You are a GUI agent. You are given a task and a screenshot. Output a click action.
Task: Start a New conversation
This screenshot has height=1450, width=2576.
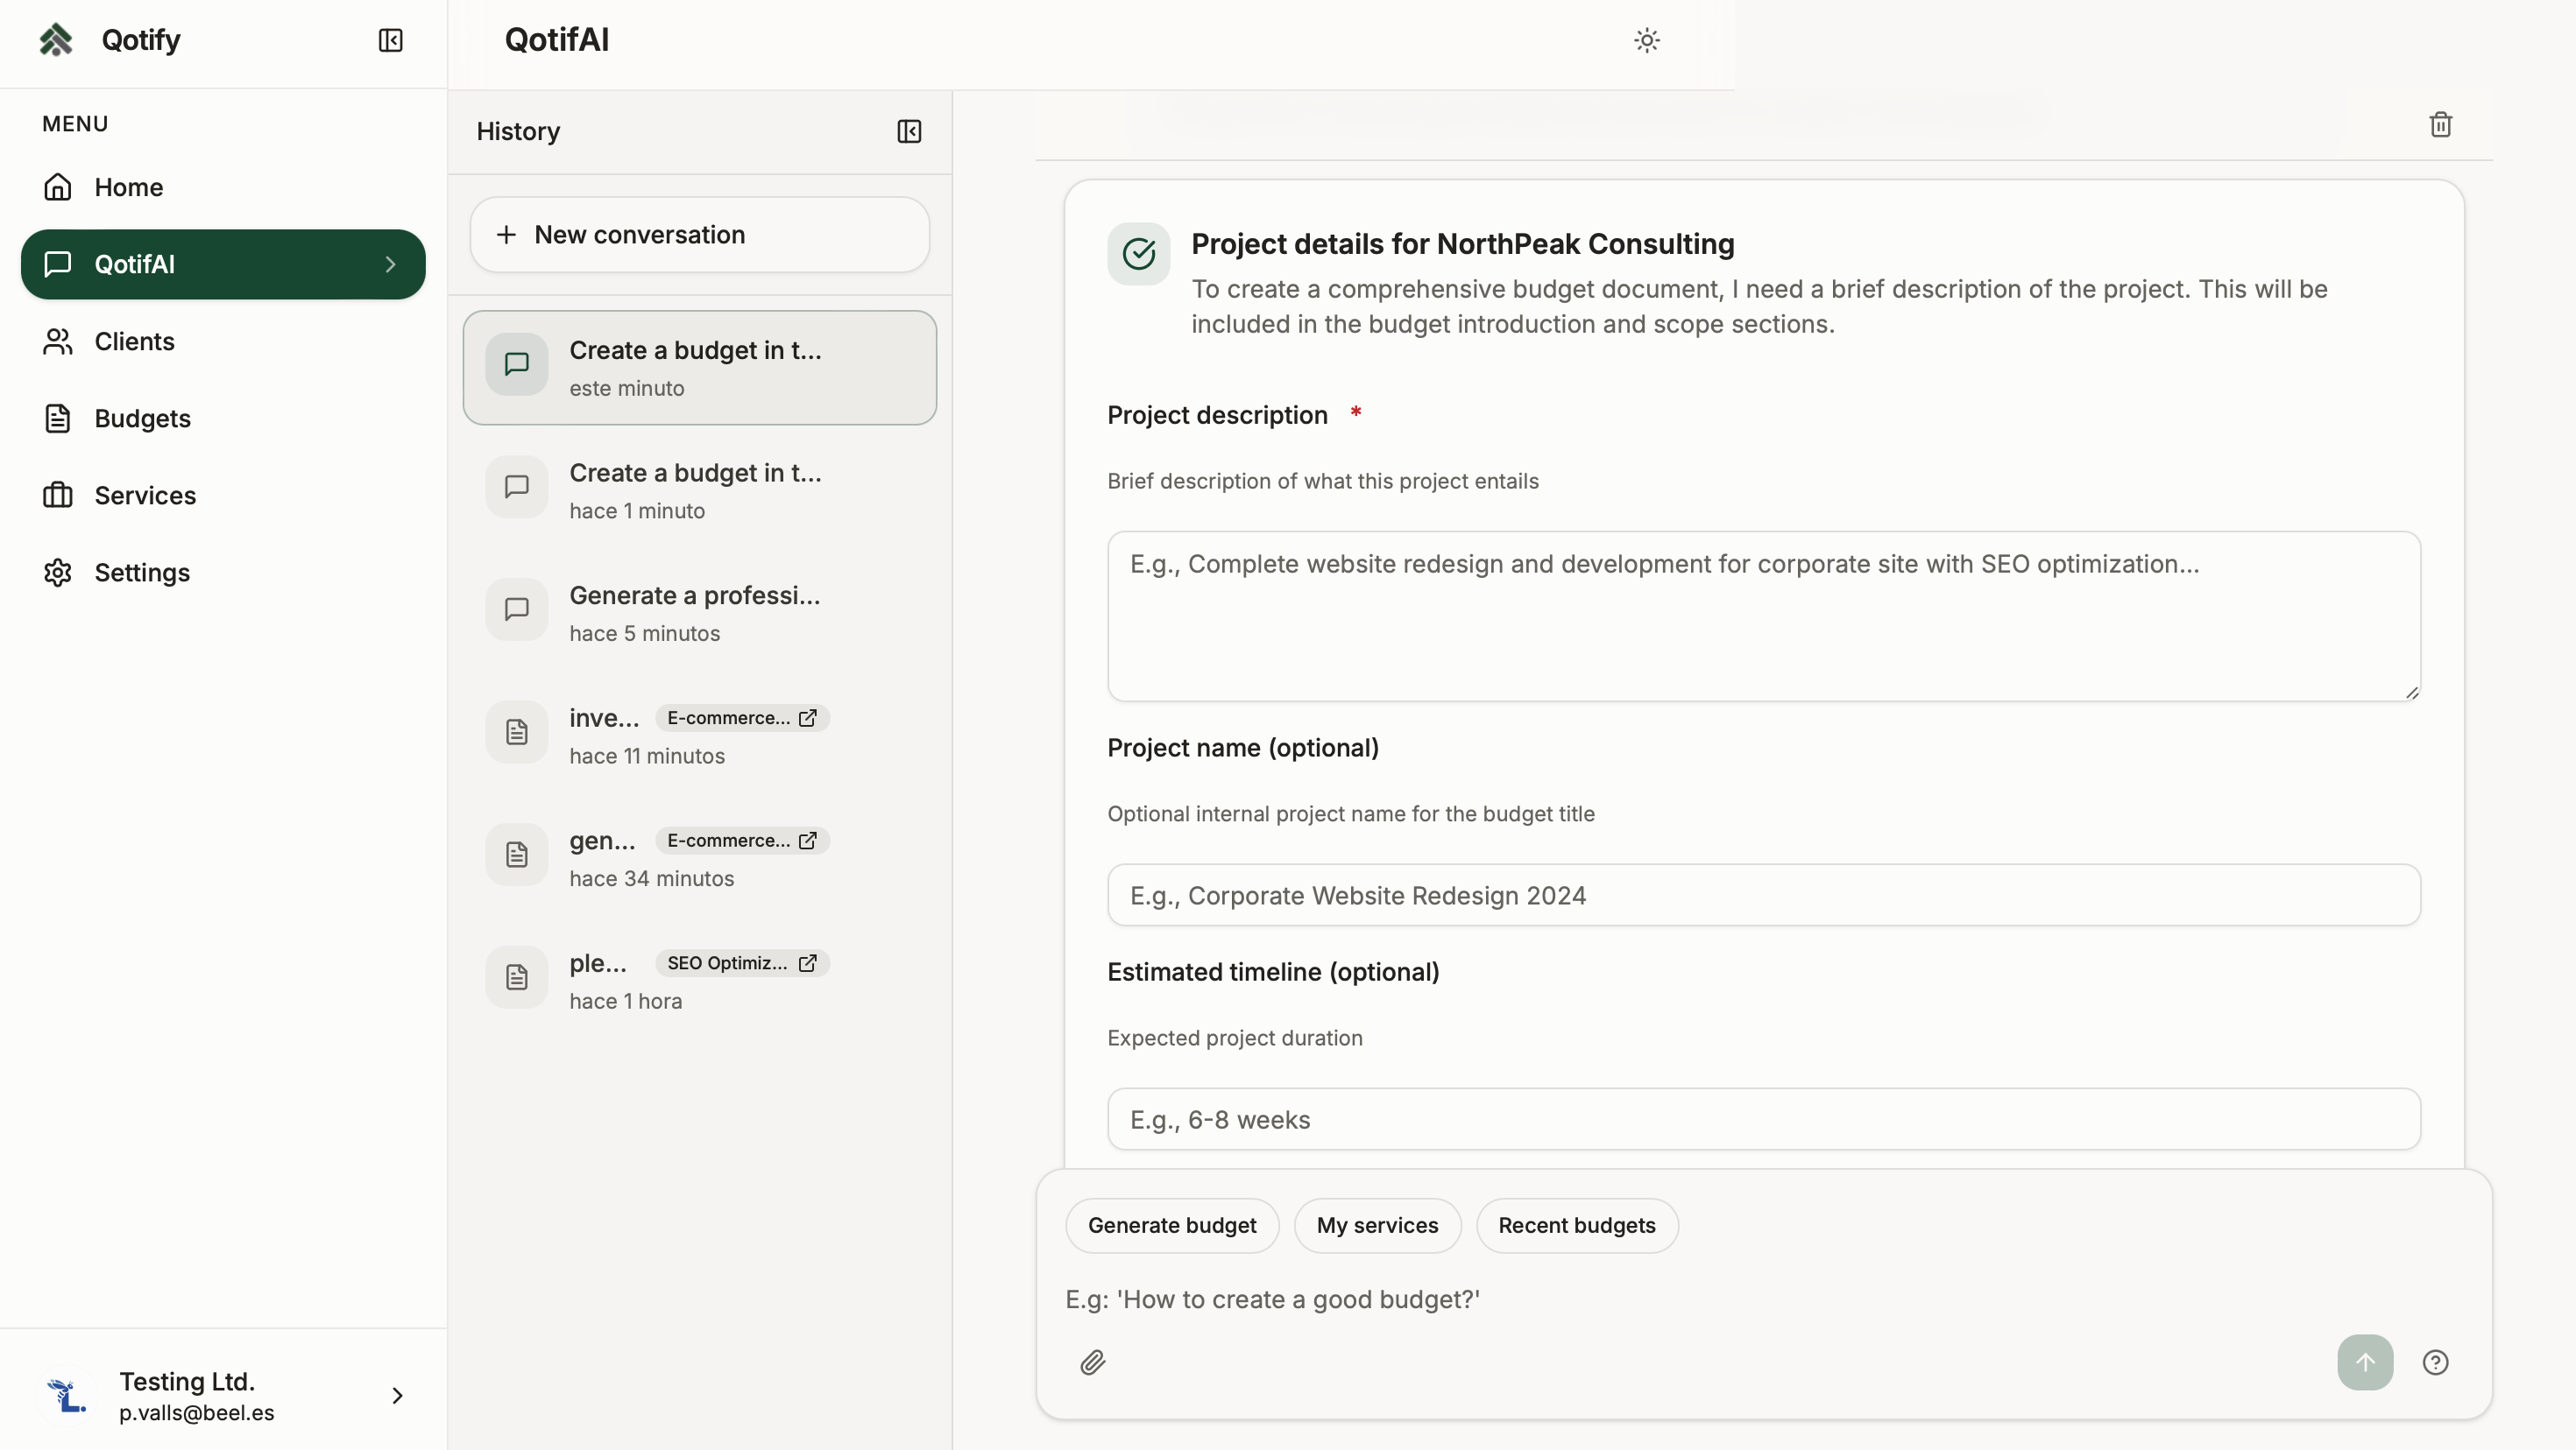699,234
